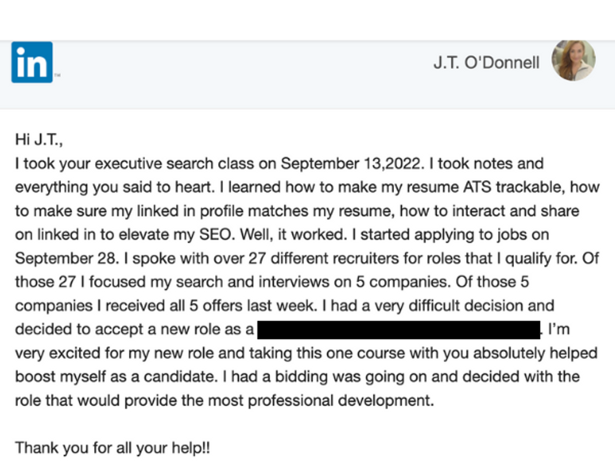Click the LinkedIn logo icon
Viewport: 615px width, 461px height.
(32, 62)
